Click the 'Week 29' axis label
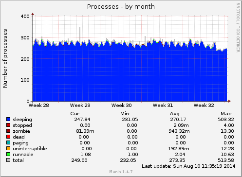 80,106
